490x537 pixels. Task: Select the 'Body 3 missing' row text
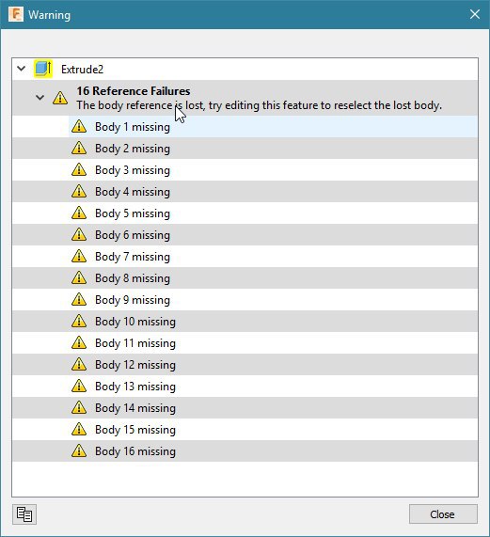pyautogui.click(x=133, y=170)
